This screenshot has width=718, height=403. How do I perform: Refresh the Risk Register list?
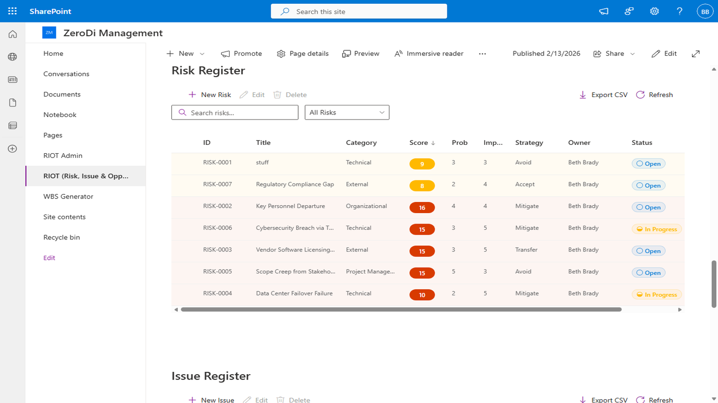tap(654, 94)
